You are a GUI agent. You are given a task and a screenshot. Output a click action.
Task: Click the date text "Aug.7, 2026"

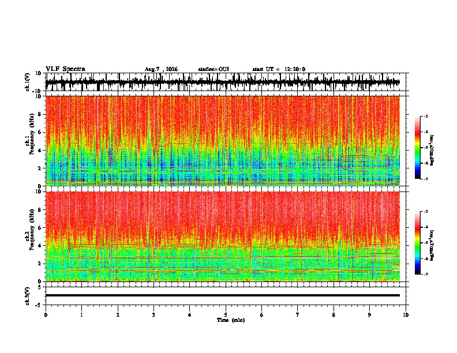161,69
